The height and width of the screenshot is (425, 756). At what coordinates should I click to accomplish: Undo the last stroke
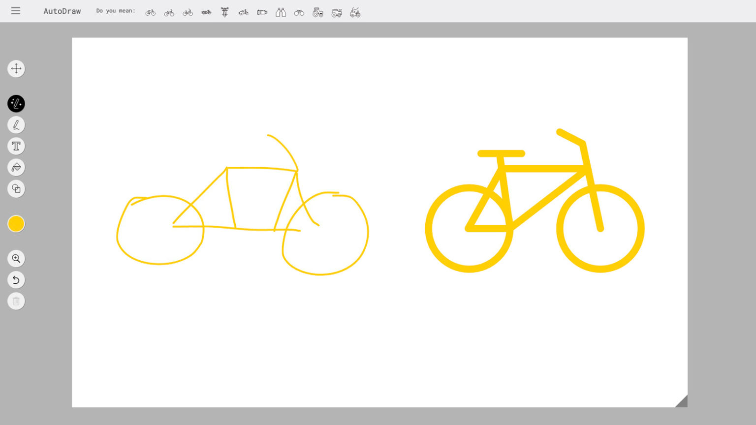point(16,280)
